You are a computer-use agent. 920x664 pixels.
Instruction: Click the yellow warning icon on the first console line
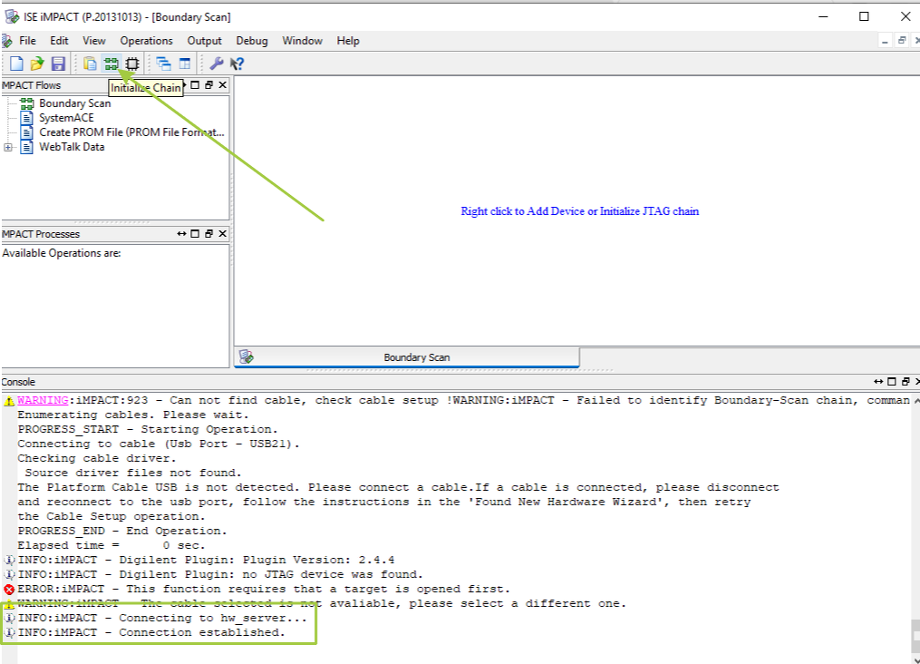tap(9, 401)
